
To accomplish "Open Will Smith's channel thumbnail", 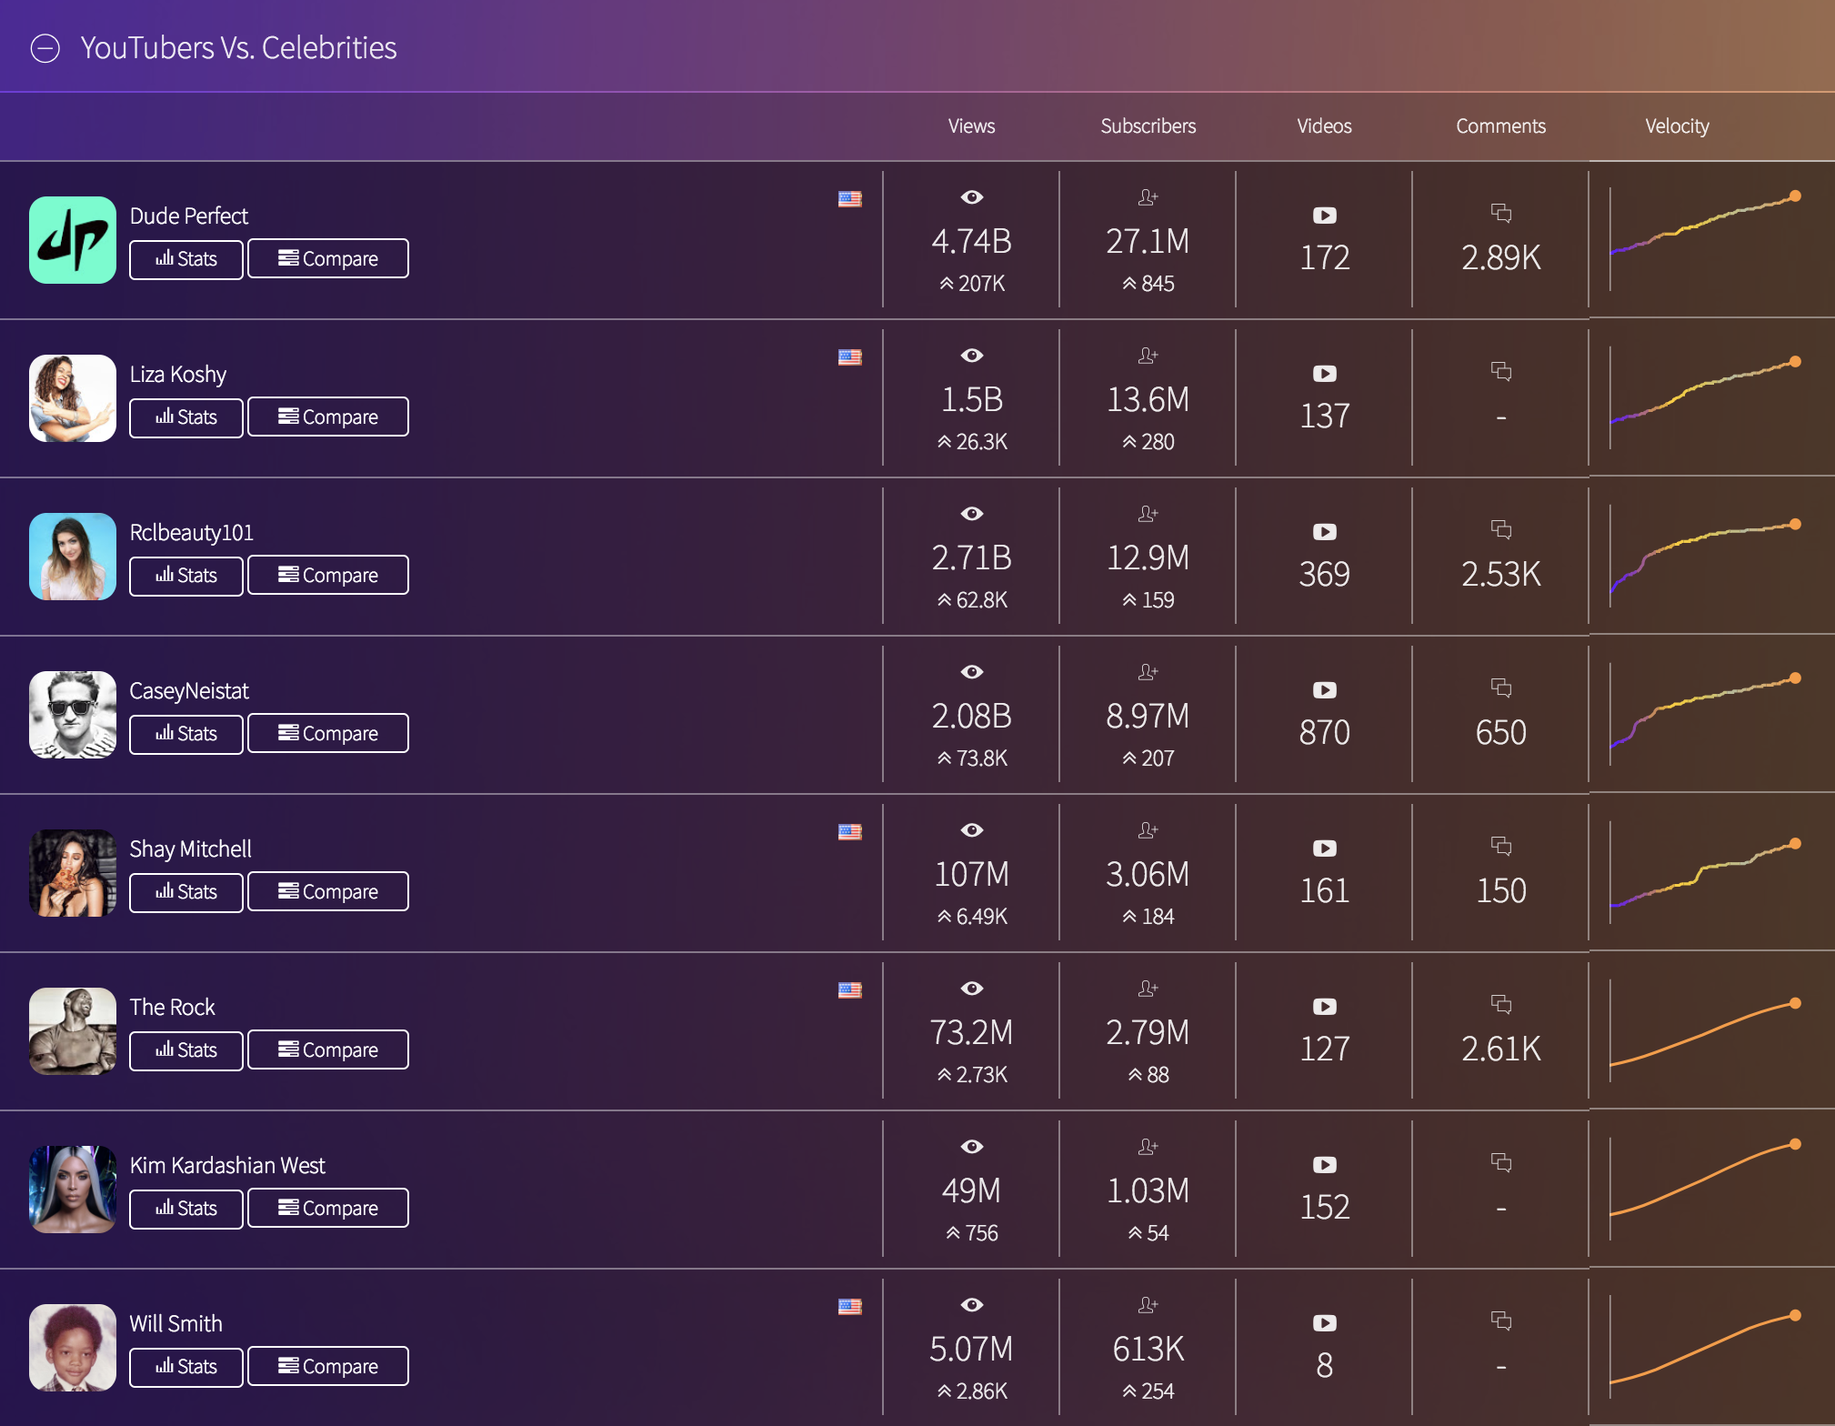I will click(x=73, y=1347).
